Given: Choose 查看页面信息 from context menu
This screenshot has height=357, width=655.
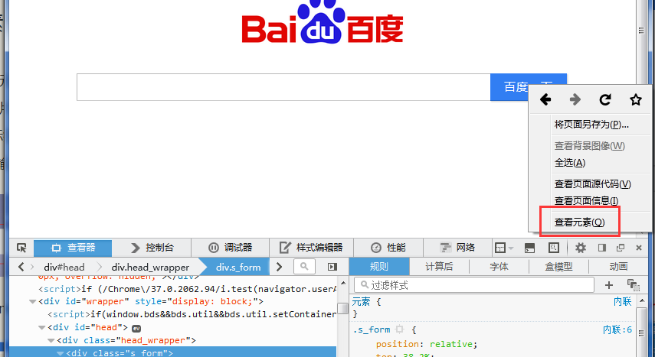Looking at the screenshot, I should click(586, 200).
